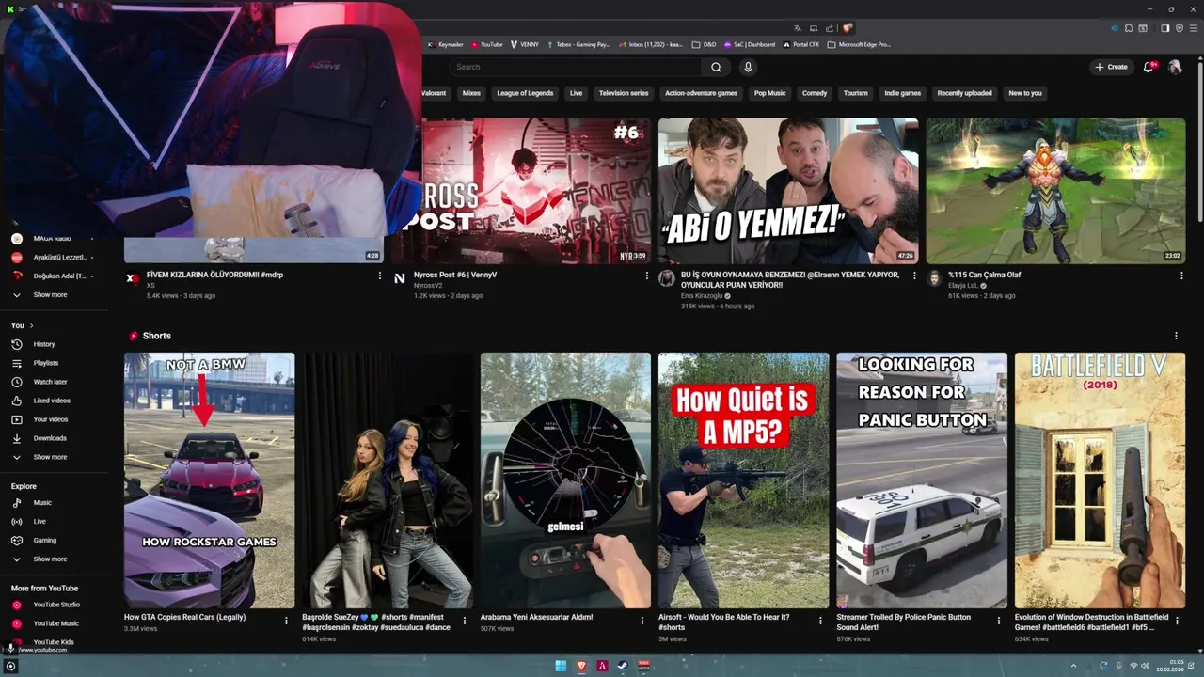Open Liked videos in sidebar

click(55, 401)
